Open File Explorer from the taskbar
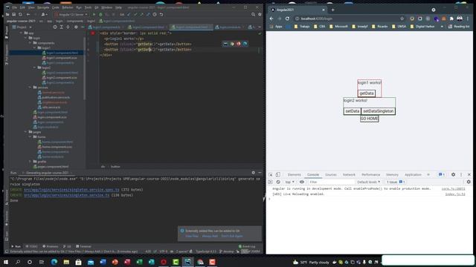 66,262
